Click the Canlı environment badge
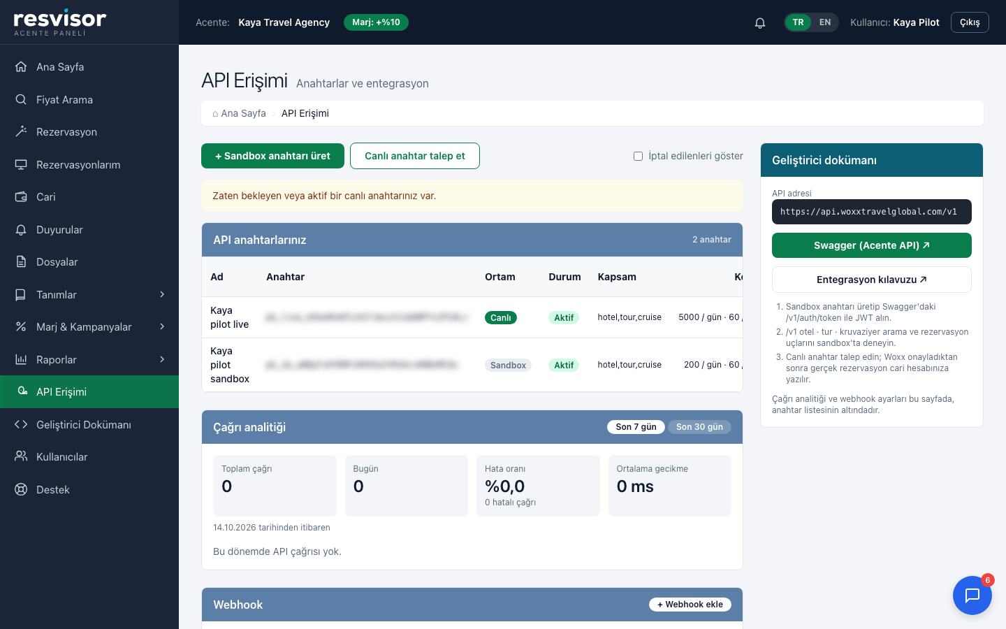 click(501, 317)
